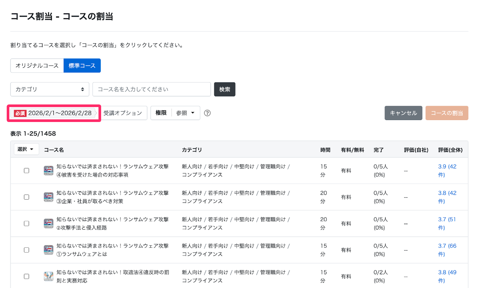Click the 評価(自社) column header
This screenshot has height=288, width=481.
click(x=416, y=150)
